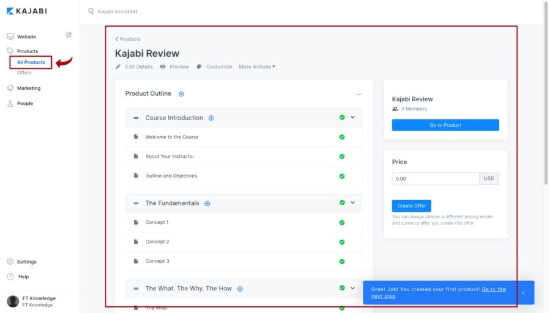Viewport: 549px width, 313px height.
Task: Click document icon for Outline and Objectives
Action: (136, 175)
